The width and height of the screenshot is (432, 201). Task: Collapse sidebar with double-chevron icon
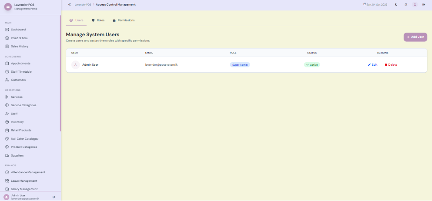[70, 4]
